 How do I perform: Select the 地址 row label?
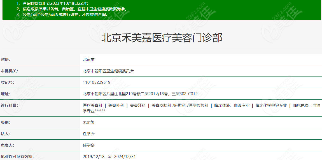[x=6, y=94]
